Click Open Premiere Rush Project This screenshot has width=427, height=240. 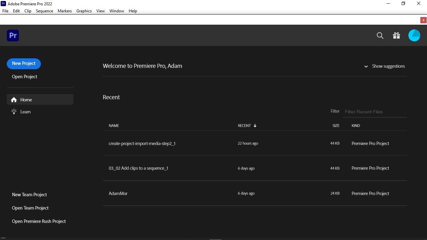pos(39,221)
